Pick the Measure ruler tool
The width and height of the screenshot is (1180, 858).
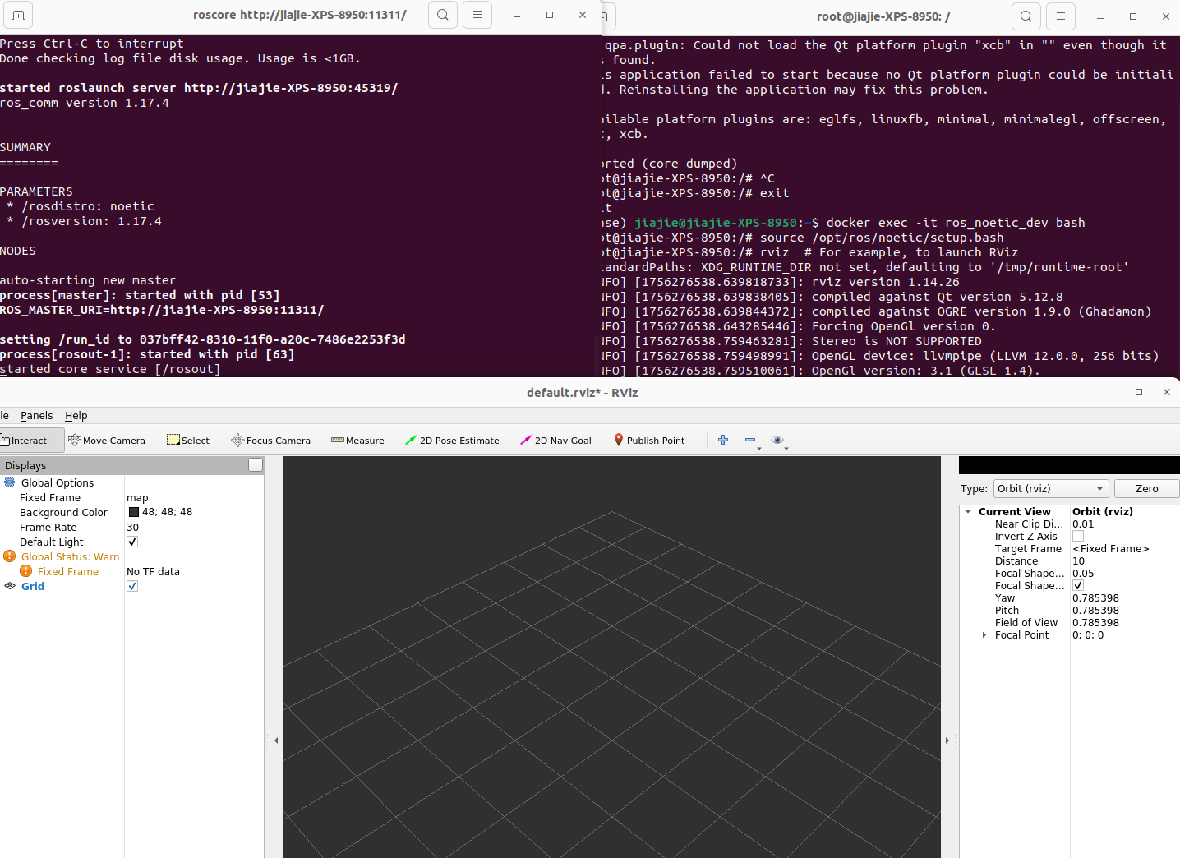357,441
